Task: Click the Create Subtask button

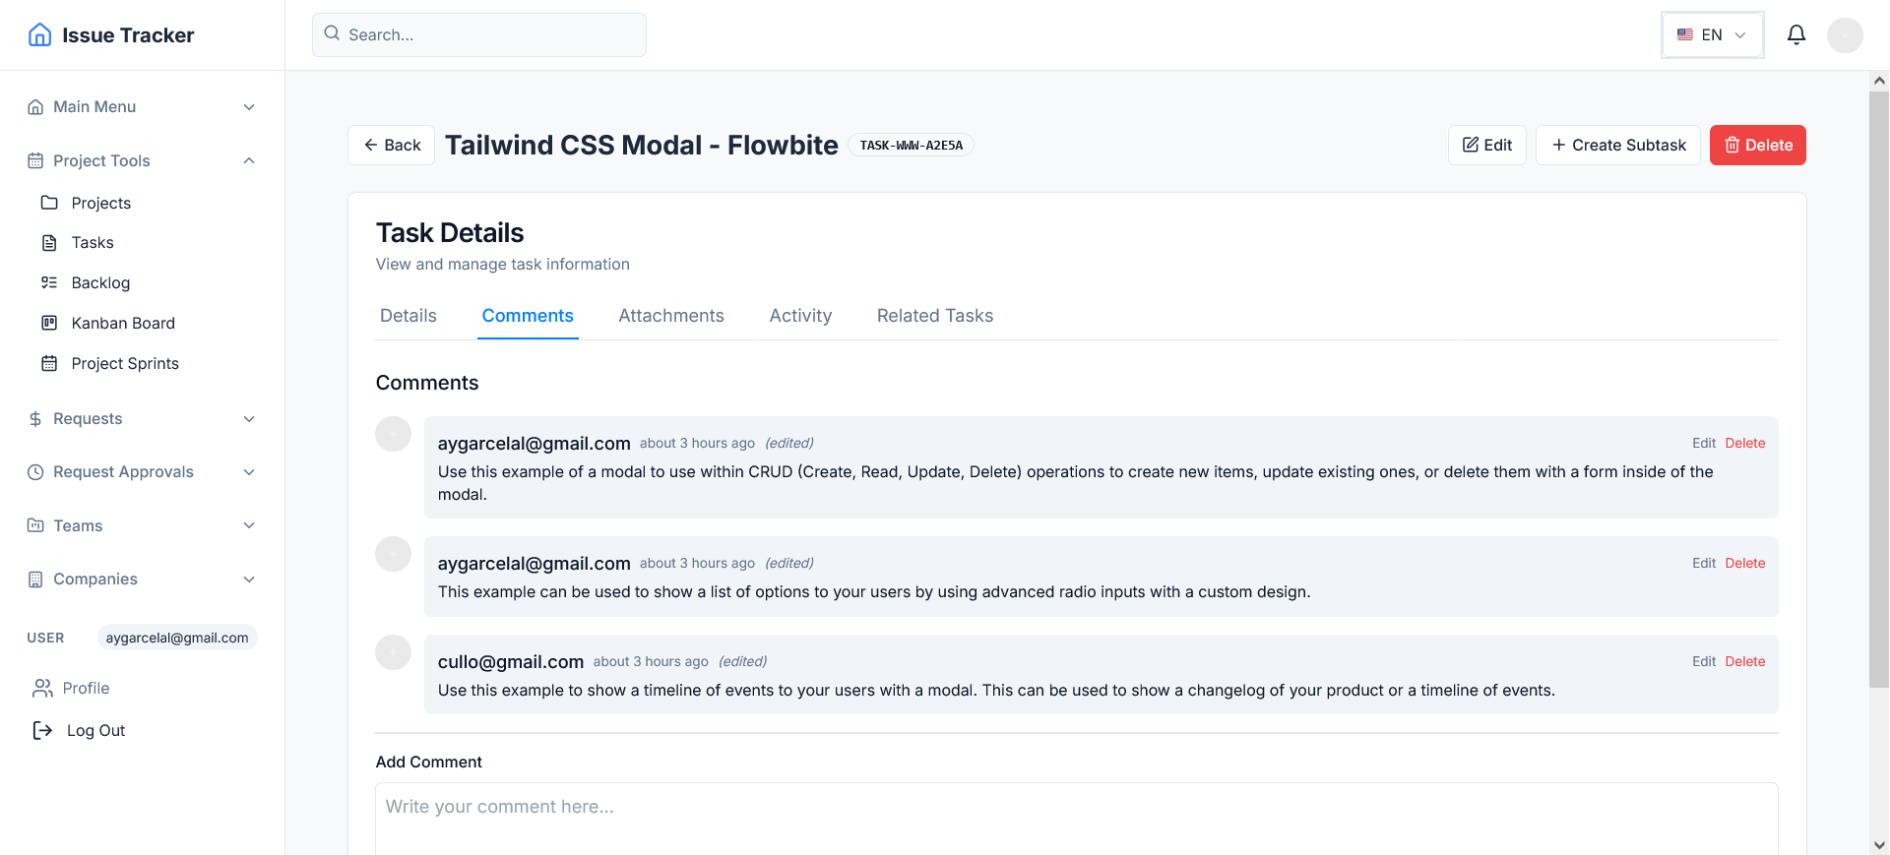Action: point(1617,145)
